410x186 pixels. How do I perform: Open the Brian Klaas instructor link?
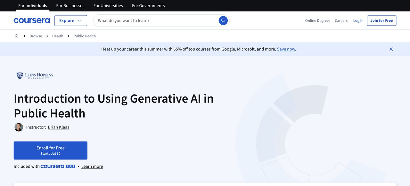pos(59,127)
